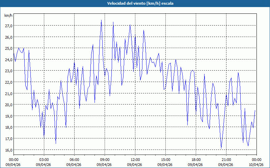Select the 12:00 time axis label
The height and width of the screenshot is (168, 270).
tap(135, 160)
